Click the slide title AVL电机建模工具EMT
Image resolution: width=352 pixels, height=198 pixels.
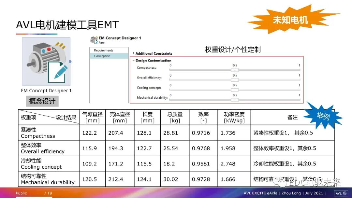(x=67, y=25)
